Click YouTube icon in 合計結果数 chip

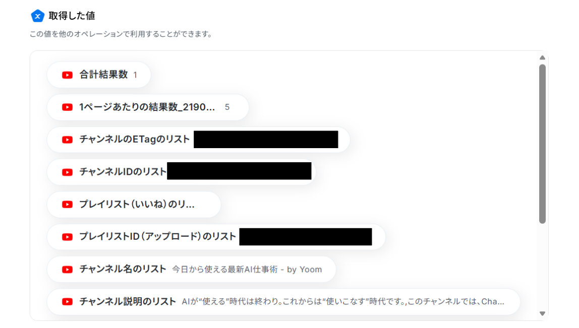(x=67, y=75)
